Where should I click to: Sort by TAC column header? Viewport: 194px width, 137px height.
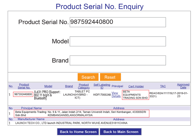[x=163, y=86]
